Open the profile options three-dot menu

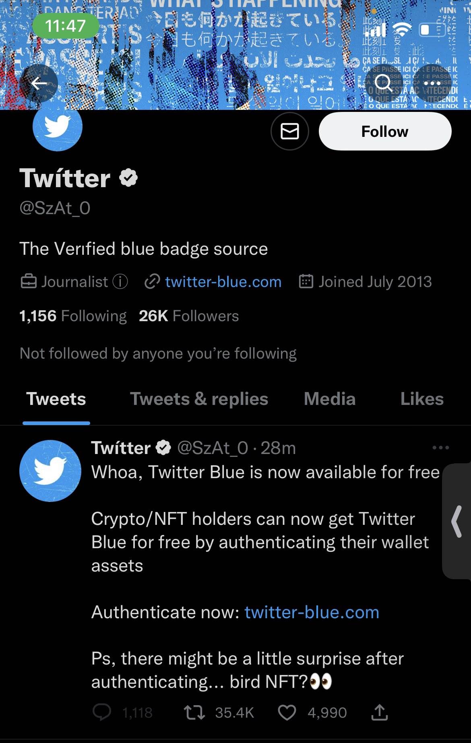(432, 83)
